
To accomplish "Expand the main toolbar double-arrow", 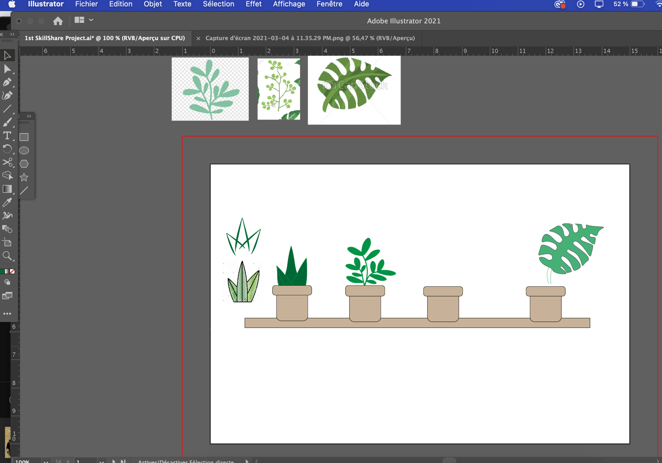I will pos(12,34).
